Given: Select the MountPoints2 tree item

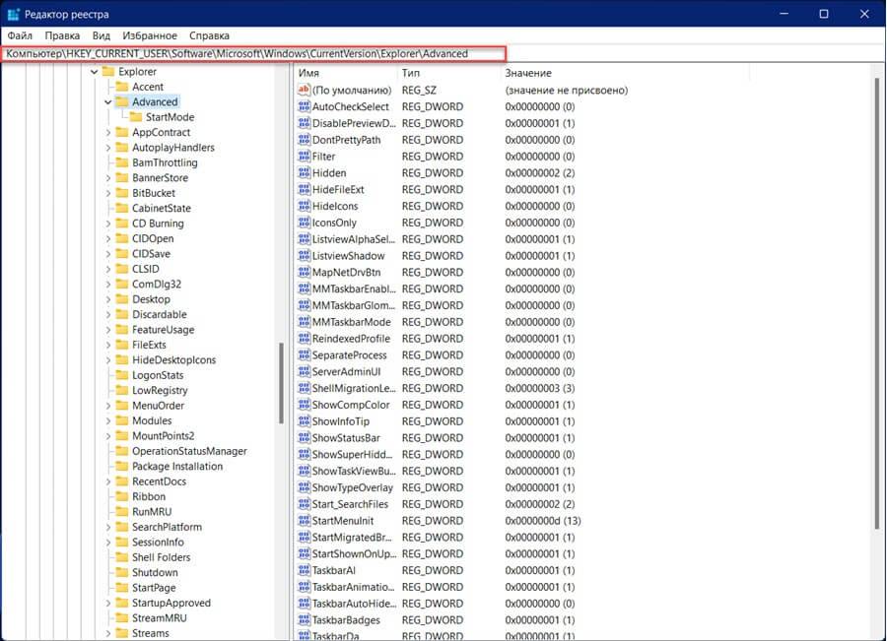Looking at the screenshot, I should tap(163, 436).
